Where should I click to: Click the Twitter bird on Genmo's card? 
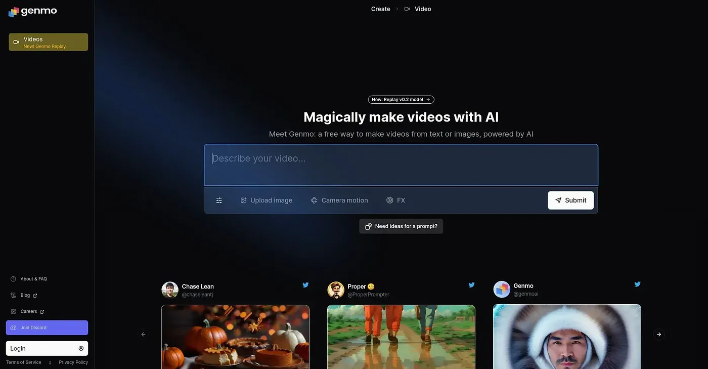pyautogui.click(x=637, y=284)
